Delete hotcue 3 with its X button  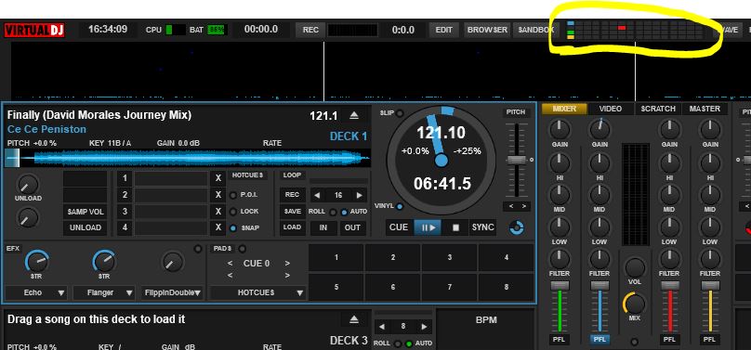[217, 212]
